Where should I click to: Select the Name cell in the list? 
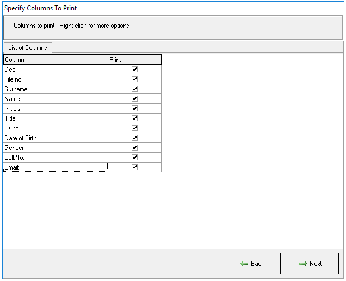[55, 99]
